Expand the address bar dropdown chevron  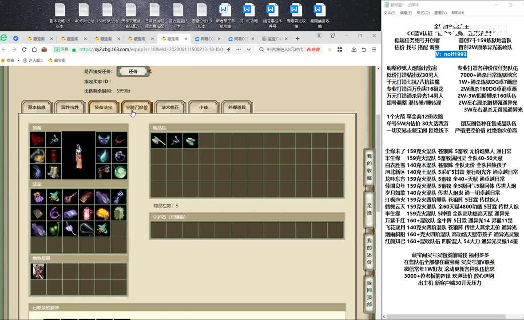pyautogui.click(x=249, y=49)
